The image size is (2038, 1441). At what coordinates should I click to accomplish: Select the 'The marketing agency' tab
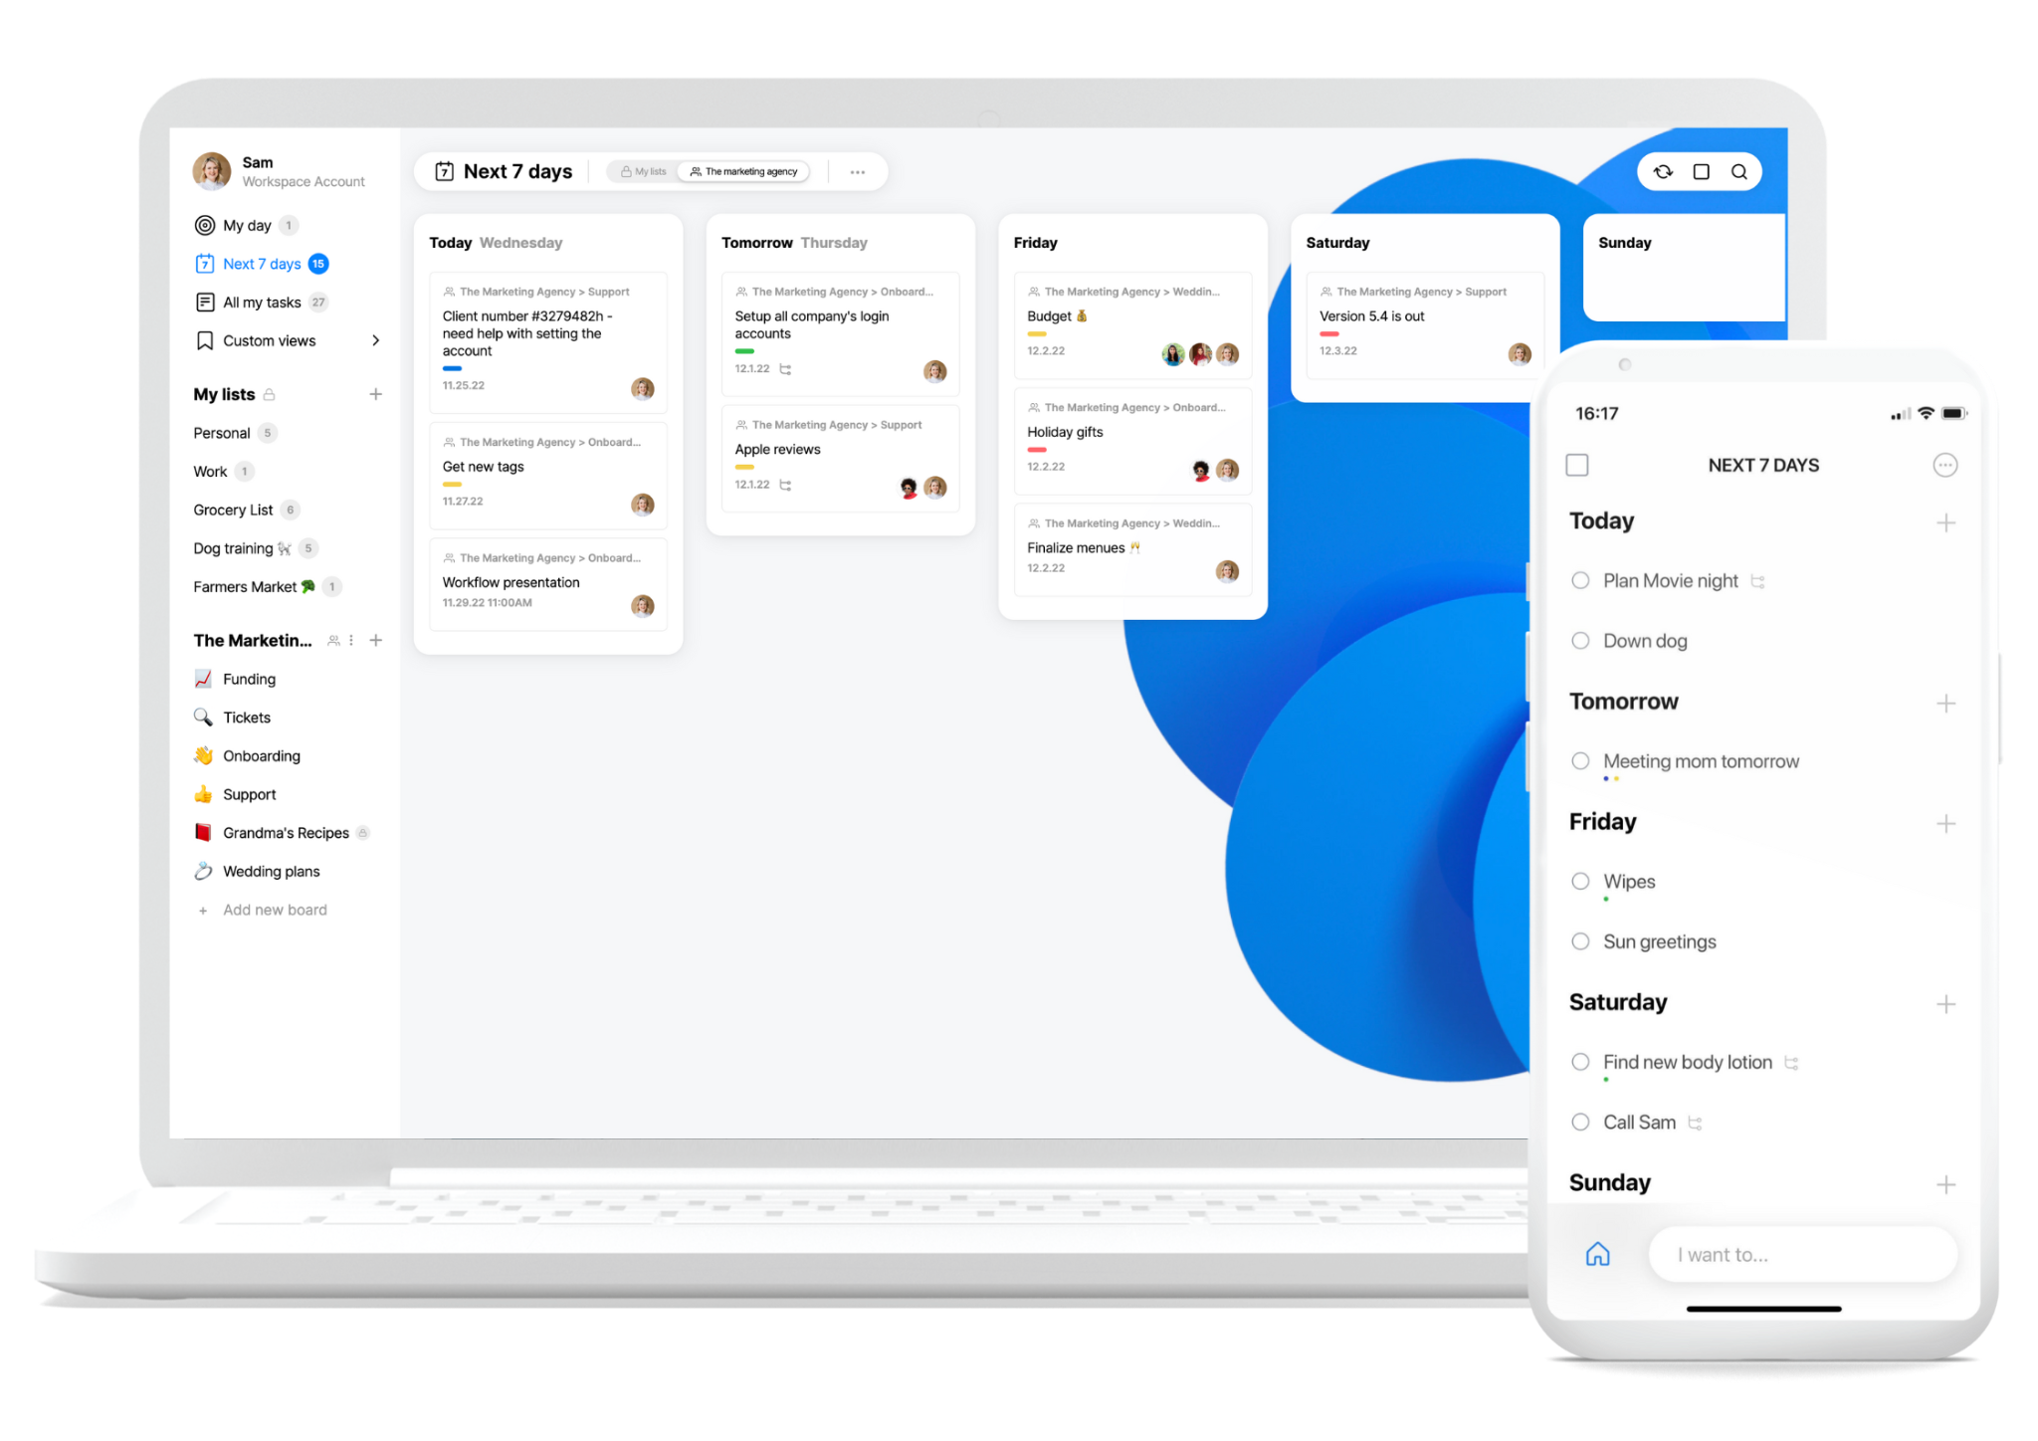750,171
